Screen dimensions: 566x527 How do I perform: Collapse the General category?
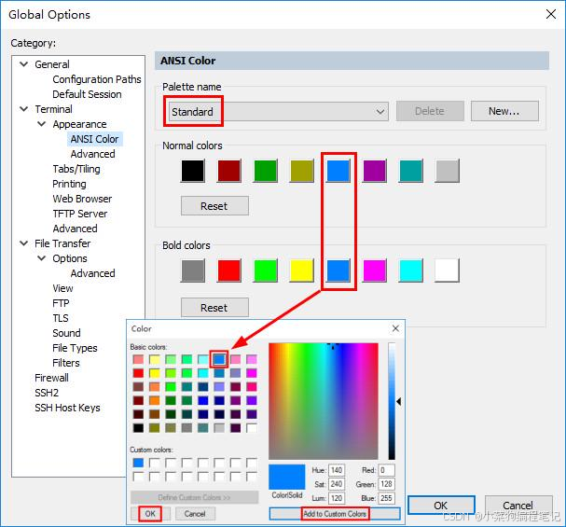click(24, 64)
